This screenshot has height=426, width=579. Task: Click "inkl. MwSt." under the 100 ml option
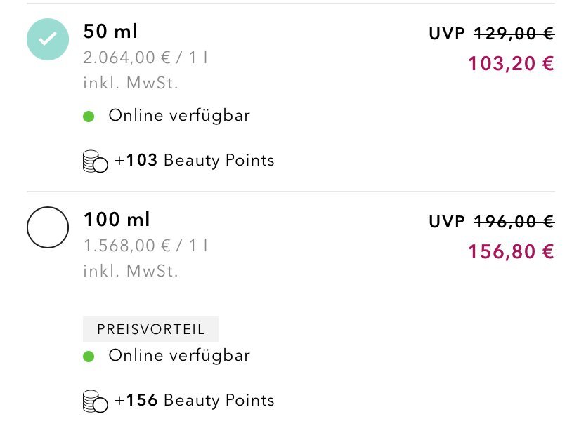[x=131, y=271]
